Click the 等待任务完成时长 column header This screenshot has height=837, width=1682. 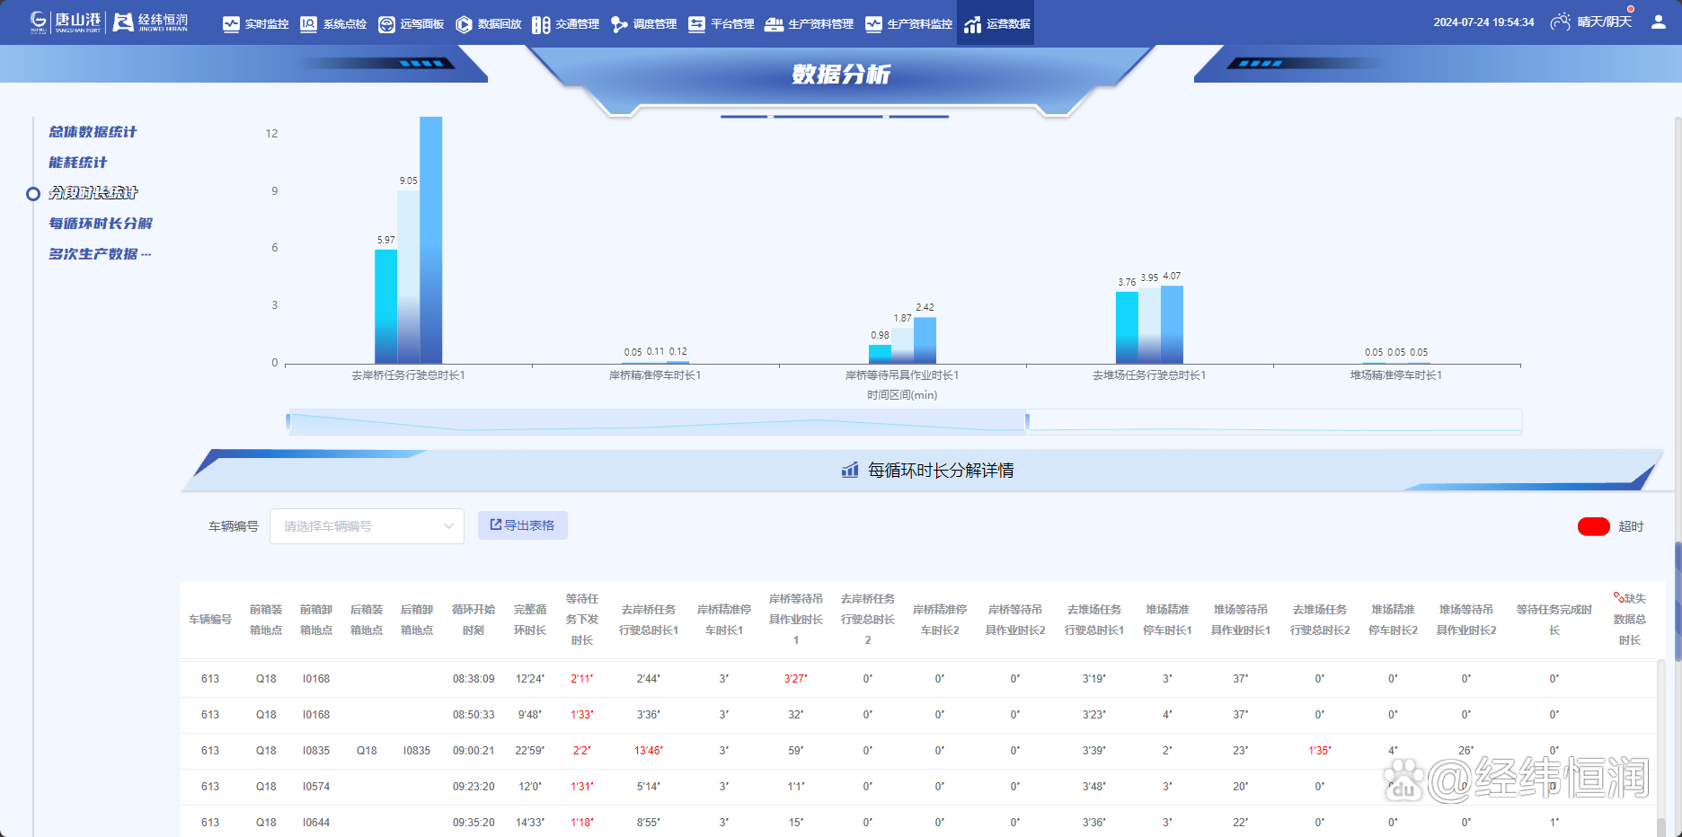[1554, 620]
